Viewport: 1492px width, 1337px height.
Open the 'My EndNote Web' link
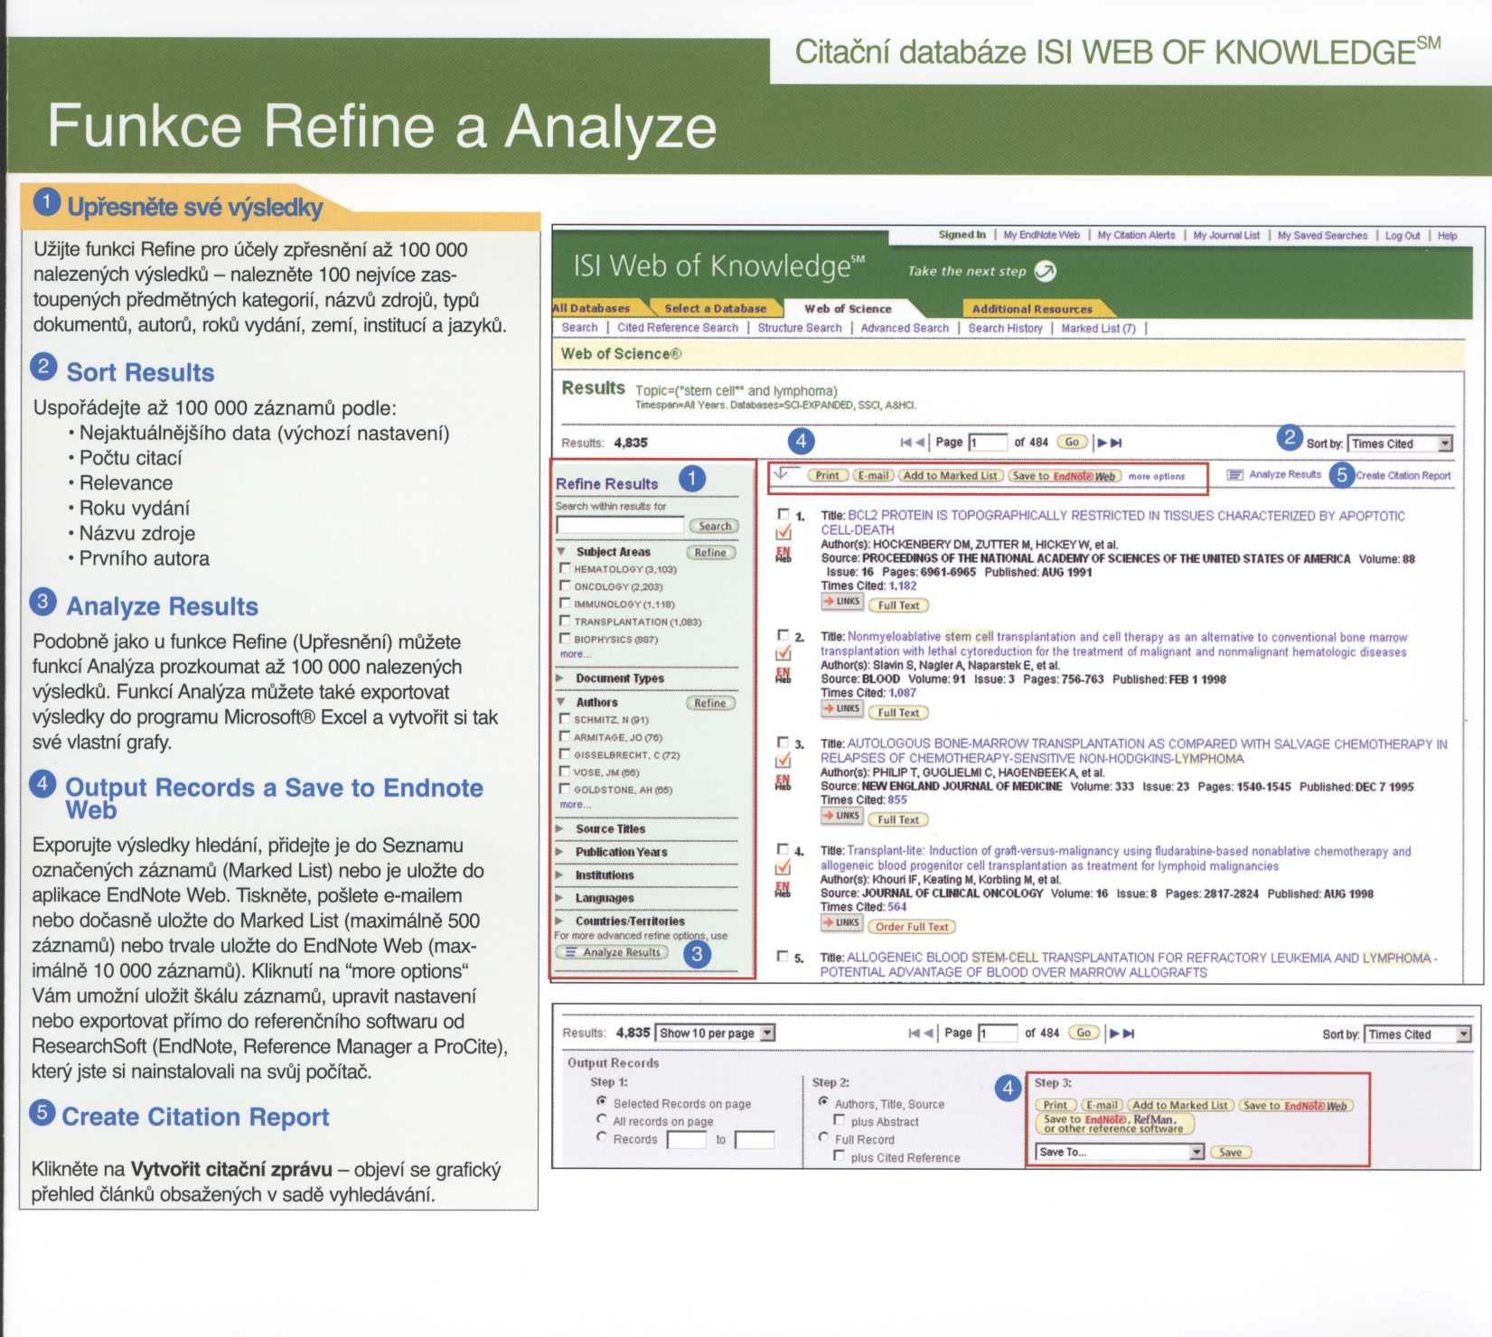1041,235
